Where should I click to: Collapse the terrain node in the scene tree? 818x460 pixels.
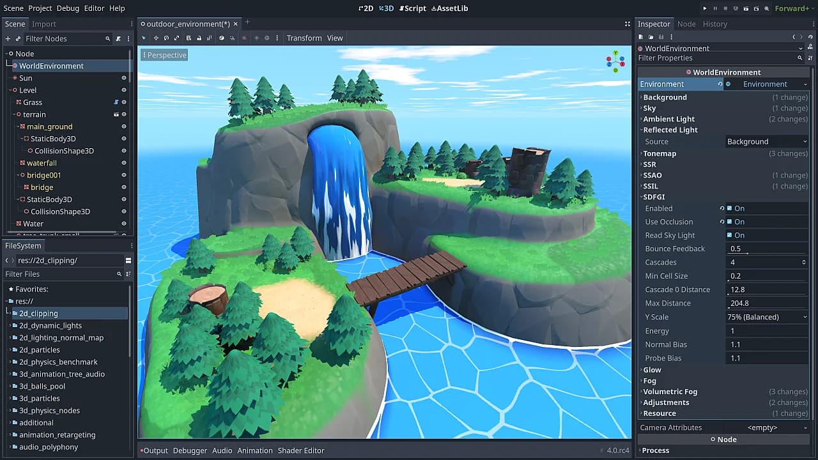click(x=14, y=114)
